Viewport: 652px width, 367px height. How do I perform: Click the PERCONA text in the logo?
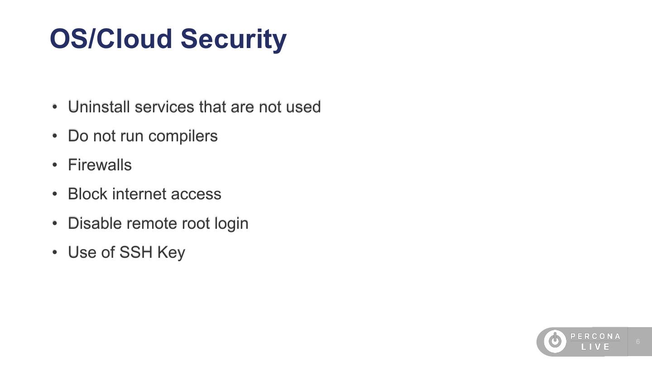pos(595,336)
